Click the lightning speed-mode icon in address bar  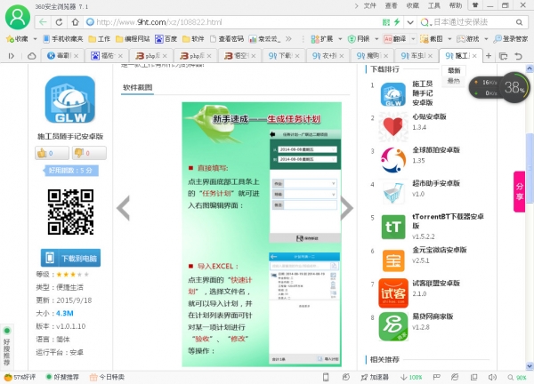pyautogui.click(x=397, y=22)
